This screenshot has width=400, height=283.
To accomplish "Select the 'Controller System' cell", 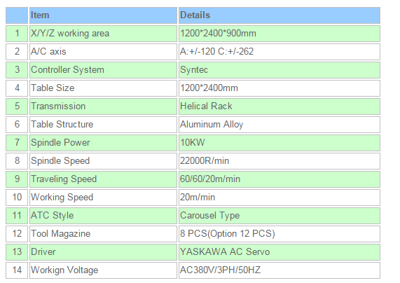I will (103, 70).
